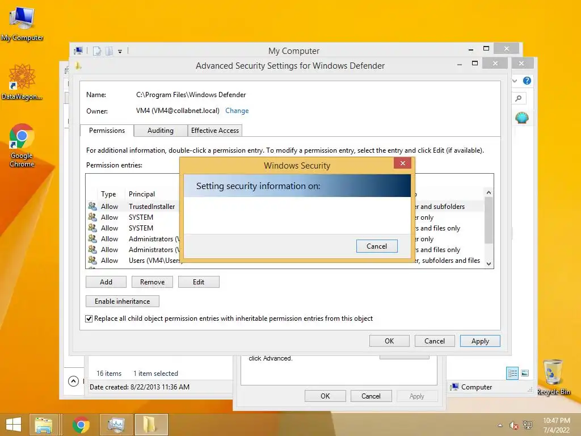Screen dimensions: 581x436
Task: Click the "1 item selected" status text
Action: click(155, 374)
